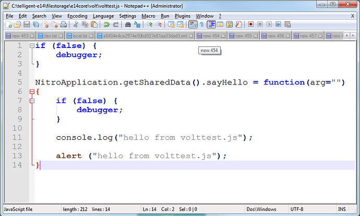The image size is (360, 216).
Task: Click the New file toolbar icon
Action: [x=9, y=25]
